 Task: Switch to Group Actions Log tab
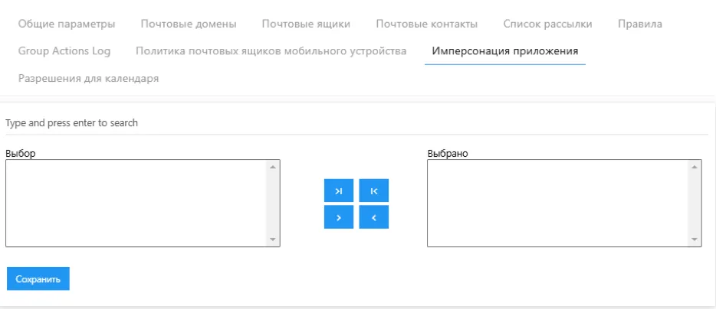pos(64,51)
